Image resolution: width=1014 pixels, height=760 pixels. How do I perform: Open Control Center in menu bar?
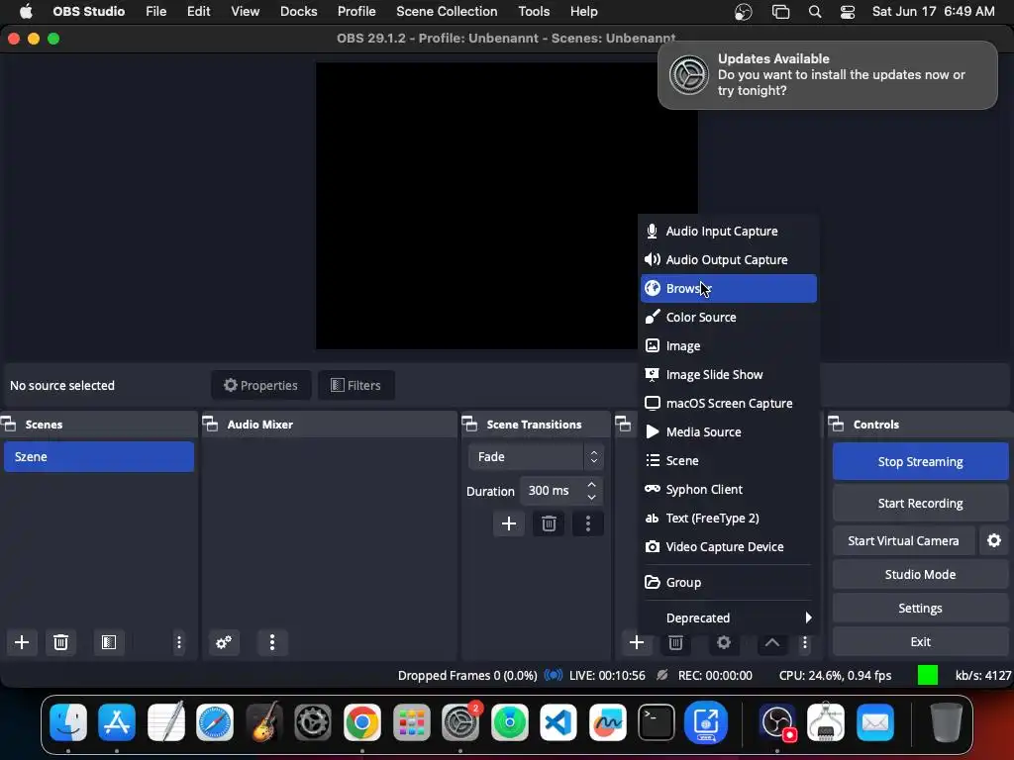[x=848, y=12]
